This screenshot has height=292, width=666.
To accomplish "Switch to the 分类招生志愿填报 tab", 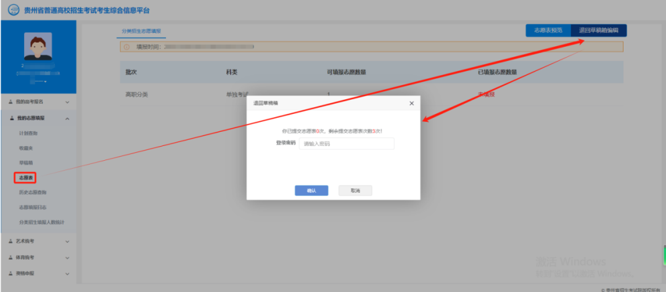I will [141, 30].
